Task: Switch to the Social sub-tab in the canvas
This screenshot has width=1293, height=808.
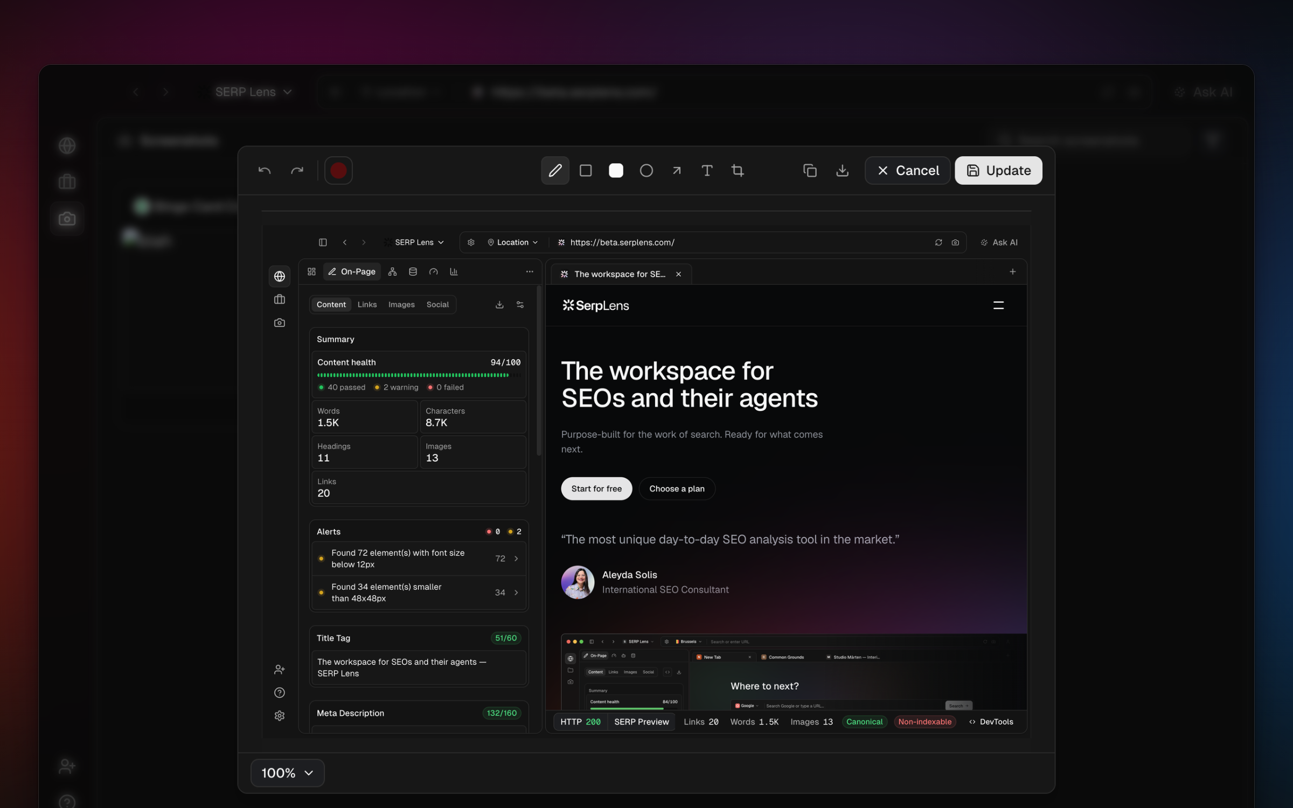Action: pyautogui.click(x=437, y=304)
